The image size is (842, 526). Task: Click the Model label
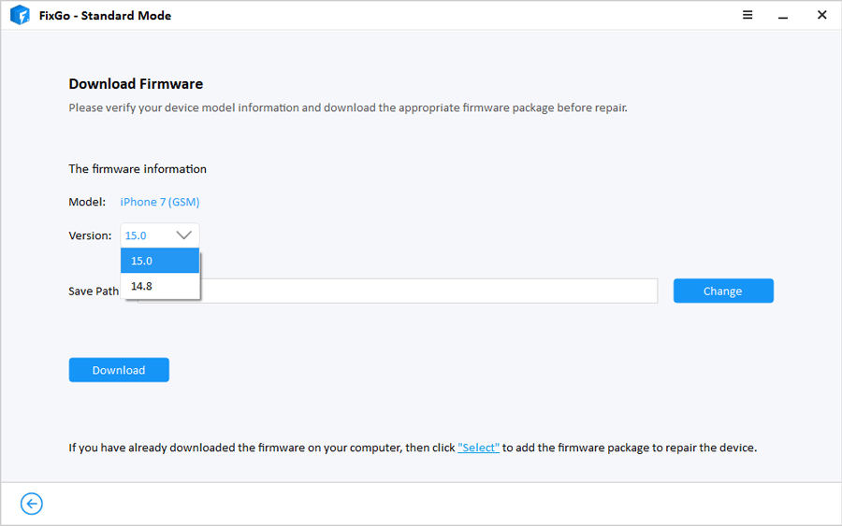(x=87, y=202)
